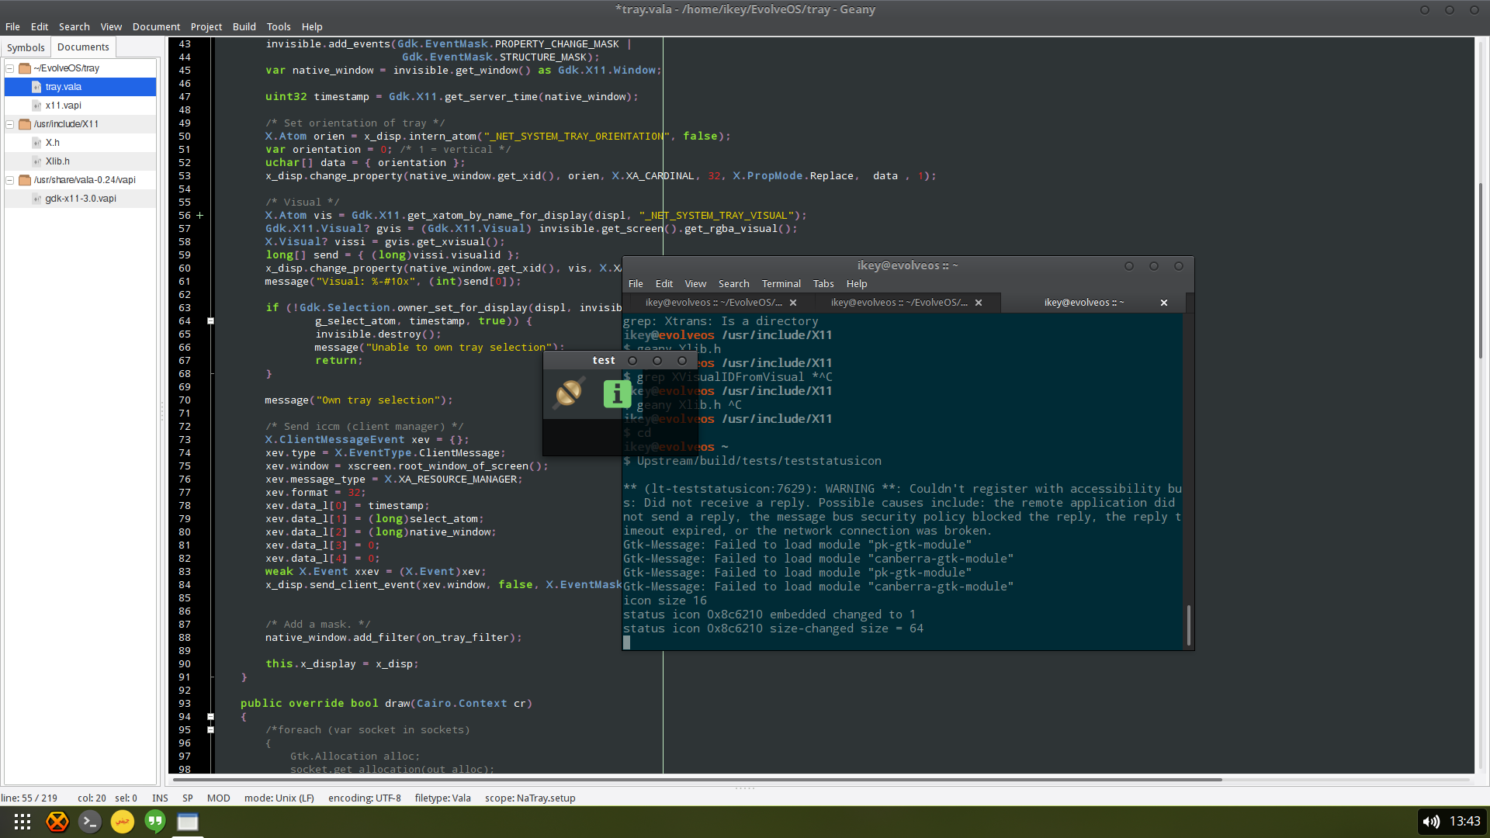Click the 'scope: NaTray.setup' status bar entry
This screenshot has height=838, width=1490.
(x=530, y=798)
